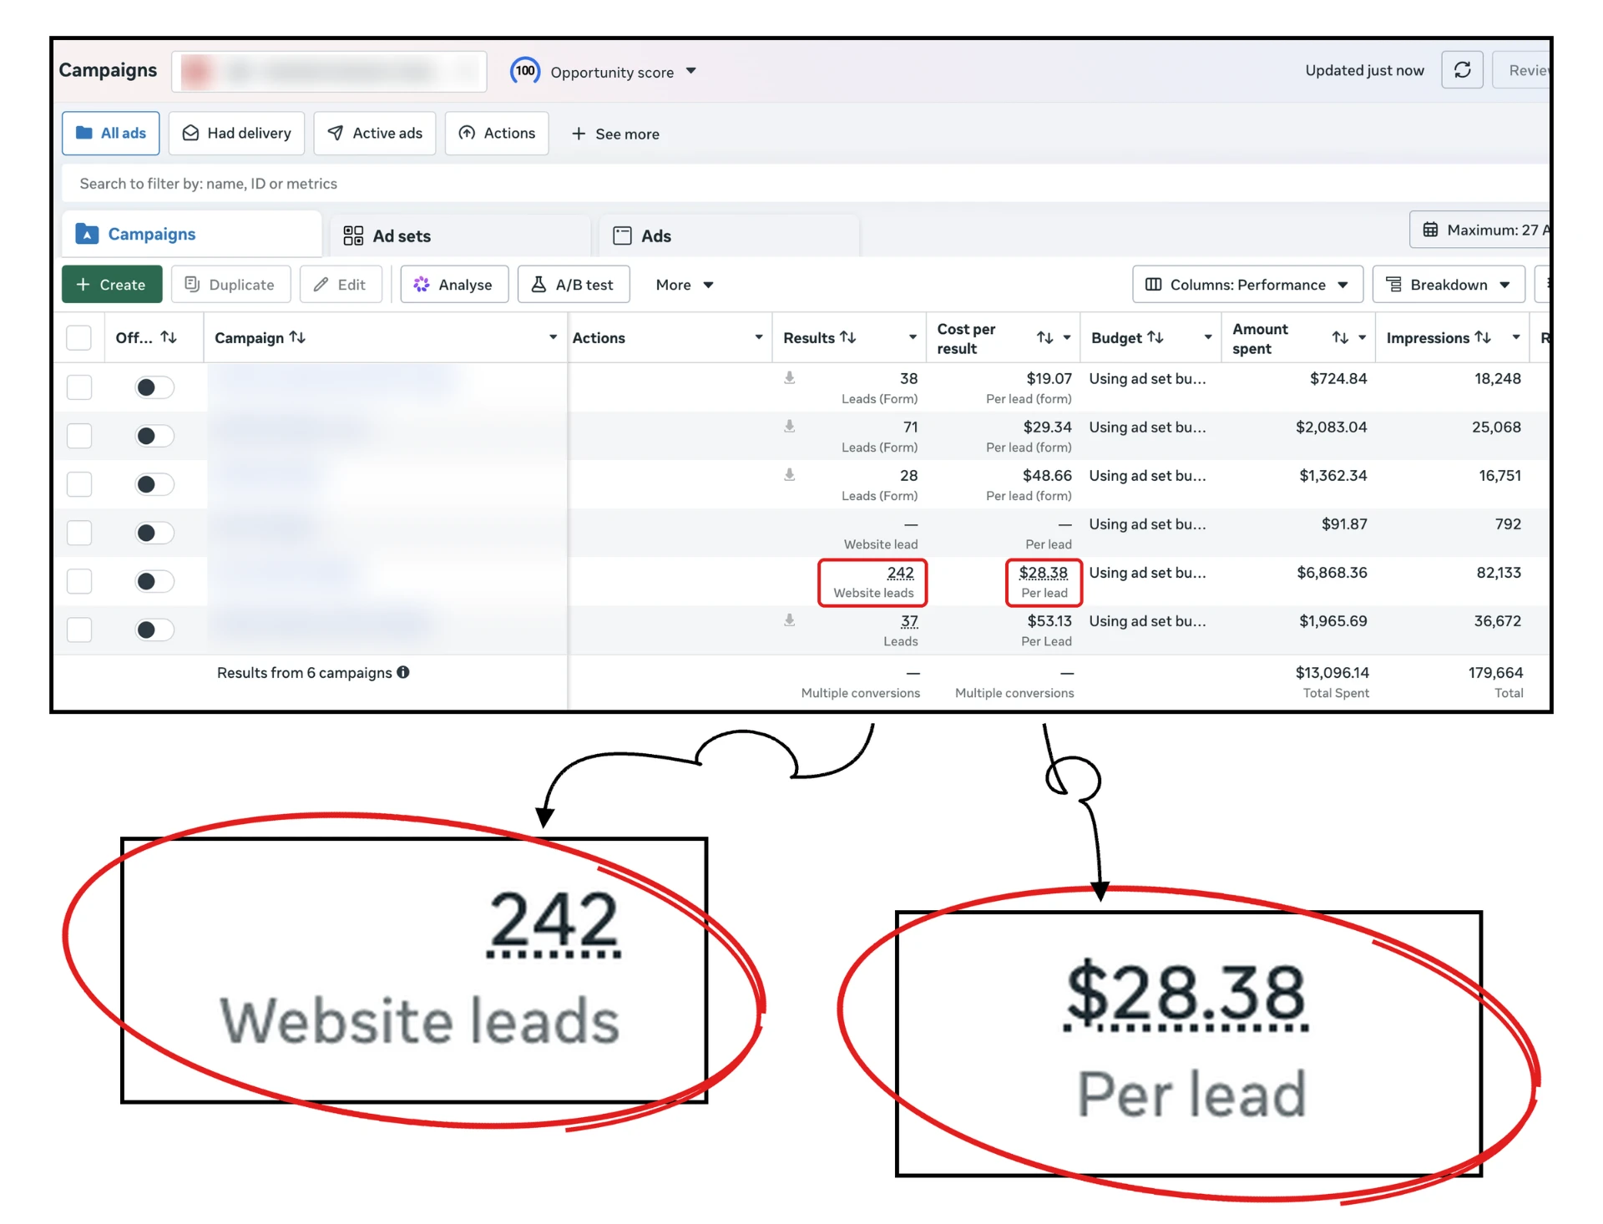Click the Campaign column sort arrows
This screenshot has height=1224, width=1603.
coord(297,337)
